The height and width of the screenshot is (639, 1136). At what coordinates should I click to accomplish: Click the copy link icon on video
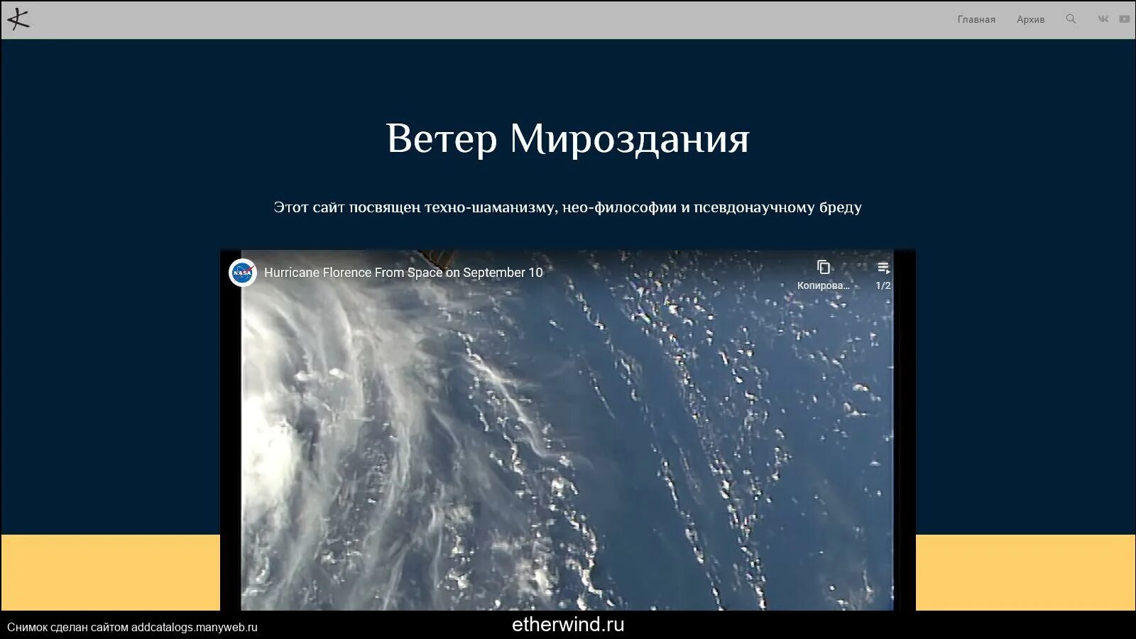tap(824, 268)
